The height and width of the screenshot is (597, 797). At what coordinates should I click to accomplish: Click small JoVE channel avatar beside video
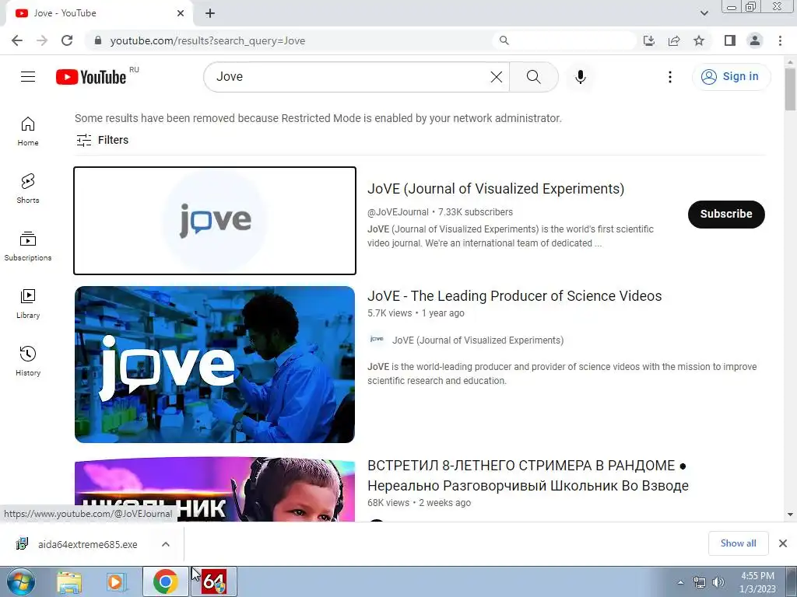tap(377, 340)
